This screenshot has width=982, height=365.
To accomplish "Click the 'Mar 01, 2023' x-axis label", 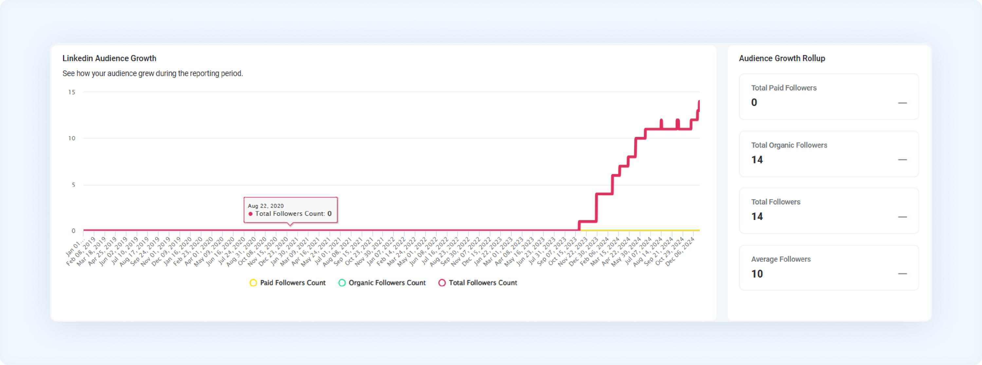I will [x=498, y=251].
